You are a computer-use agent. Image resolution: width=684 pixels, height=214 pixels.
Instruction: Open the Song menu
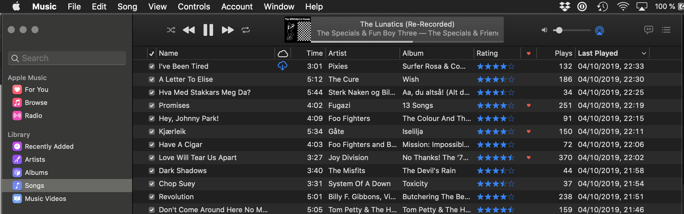click(x=127, y=7)
